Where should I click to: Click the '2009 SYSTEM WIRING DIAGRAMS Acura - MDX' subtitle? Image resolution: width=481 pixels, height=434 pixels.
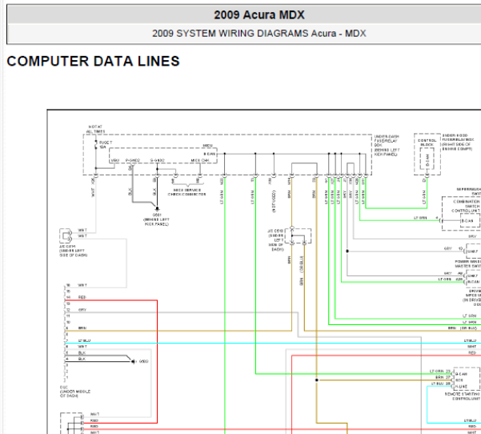point(259,33)
